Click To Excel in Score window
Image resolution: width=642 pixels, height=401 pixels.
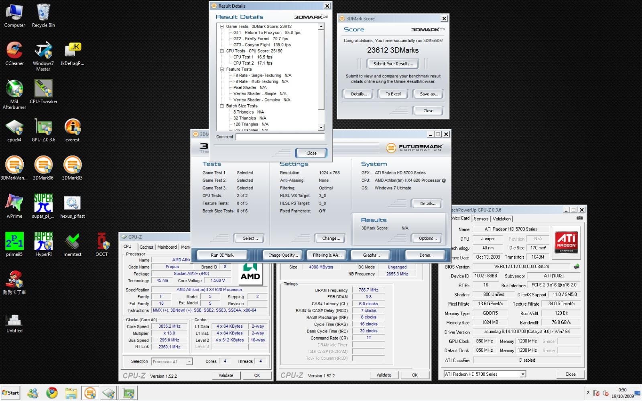coord(393,94)
